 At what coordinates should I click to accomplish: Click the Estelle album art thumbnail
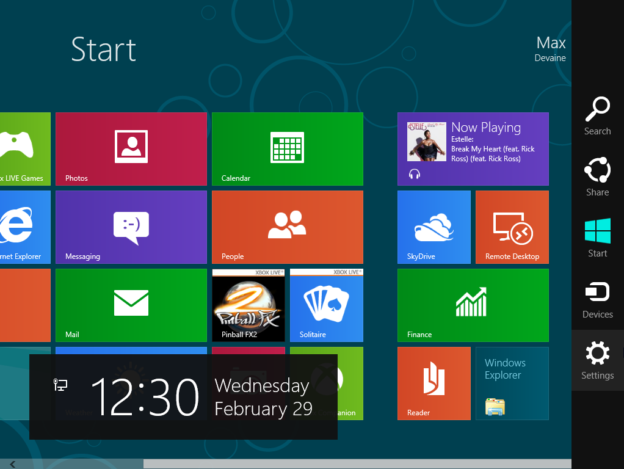point(427,142)
